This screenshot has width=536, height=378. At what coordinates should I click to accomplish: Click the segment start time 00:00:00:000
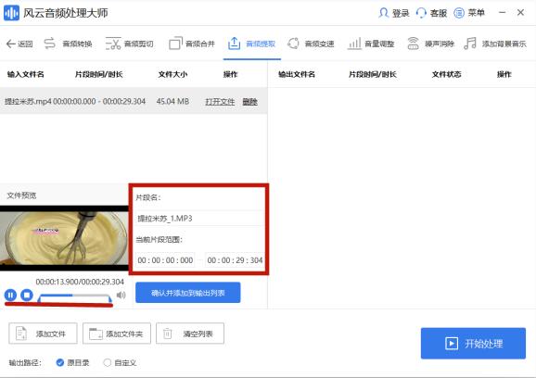point(165,260)
